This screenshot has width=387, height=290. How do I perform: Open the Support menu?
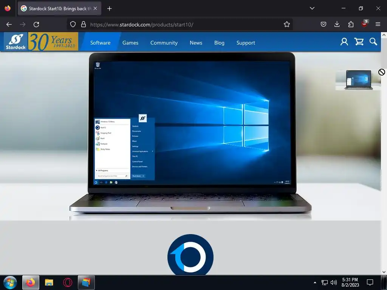coord(246,43)
